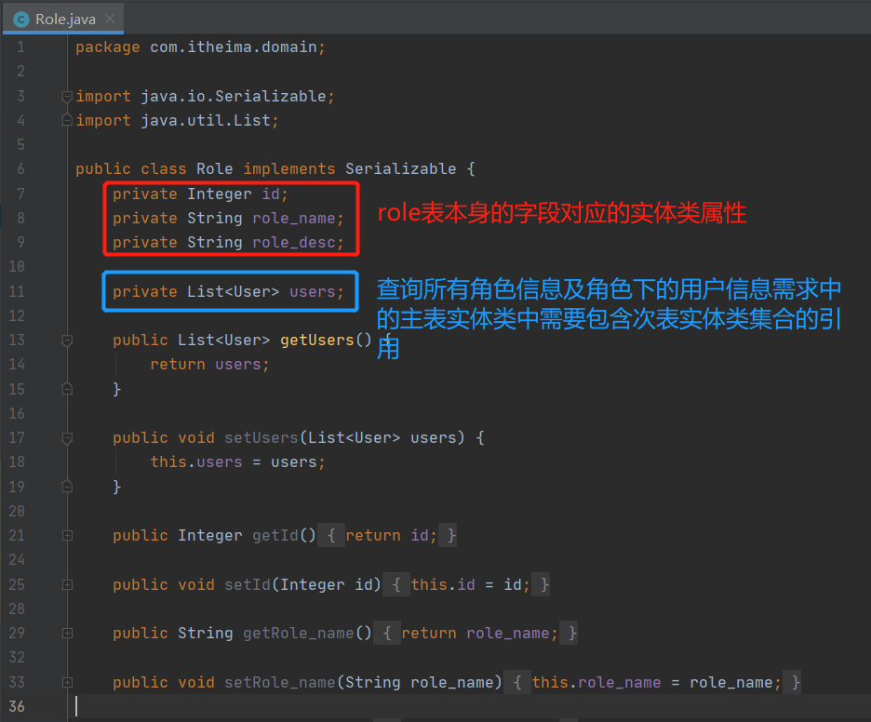This screenshot has height=722, width=871.
Task: Expand the folded getRole_name method at line 29
Action: (67, 633)
